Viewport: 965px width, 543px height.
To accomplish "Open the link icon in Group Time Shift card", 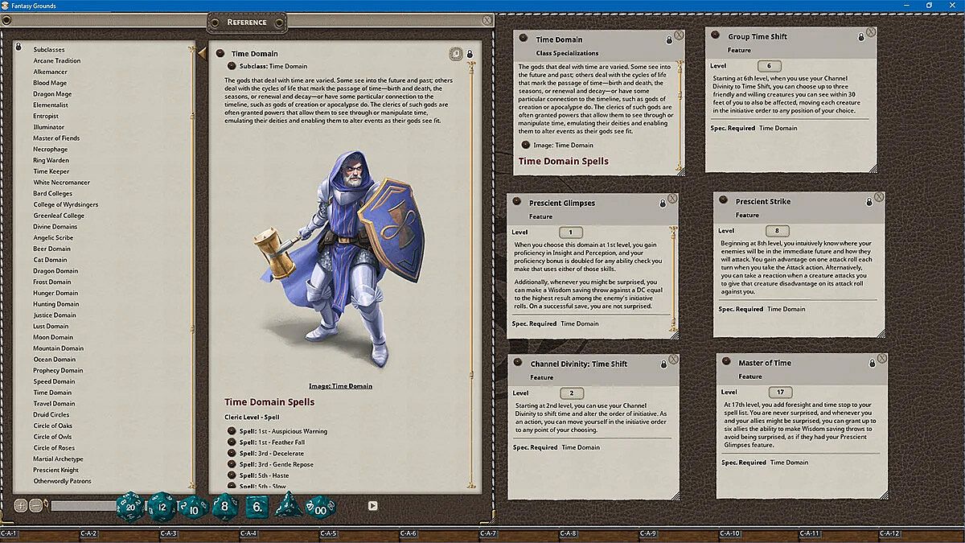I will click(715, 35).
